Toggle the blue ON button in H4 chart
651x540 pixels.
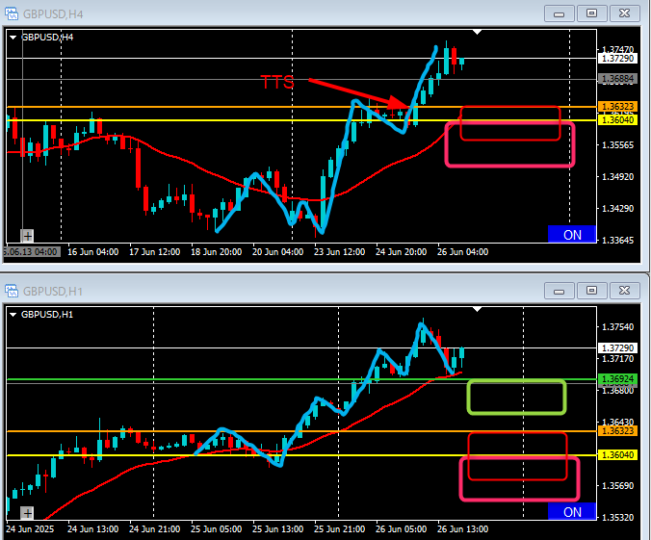pyautogui.click(x=572, y=235)
